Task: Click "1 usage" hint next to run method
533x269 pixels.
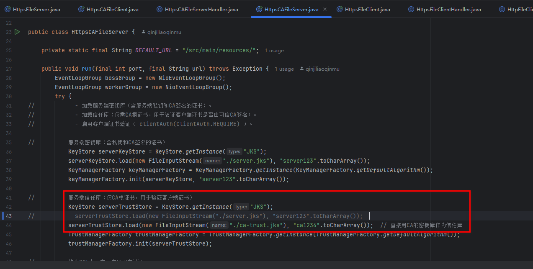Action: (284, 69)
